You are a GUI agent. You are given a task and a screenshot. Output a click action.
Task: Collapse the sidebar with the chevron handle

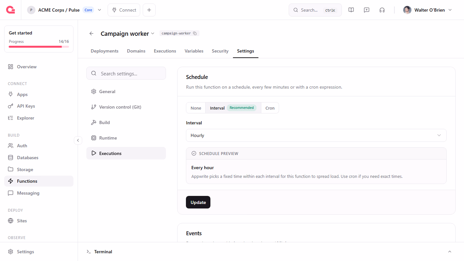point(78,140)
